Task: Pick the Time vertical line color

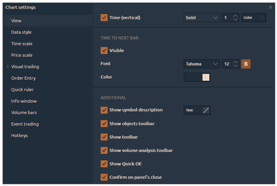Action: 261,18
